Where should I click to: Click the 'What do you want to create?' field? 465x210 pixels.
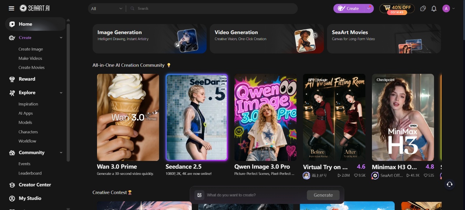[x=255, y=195]
